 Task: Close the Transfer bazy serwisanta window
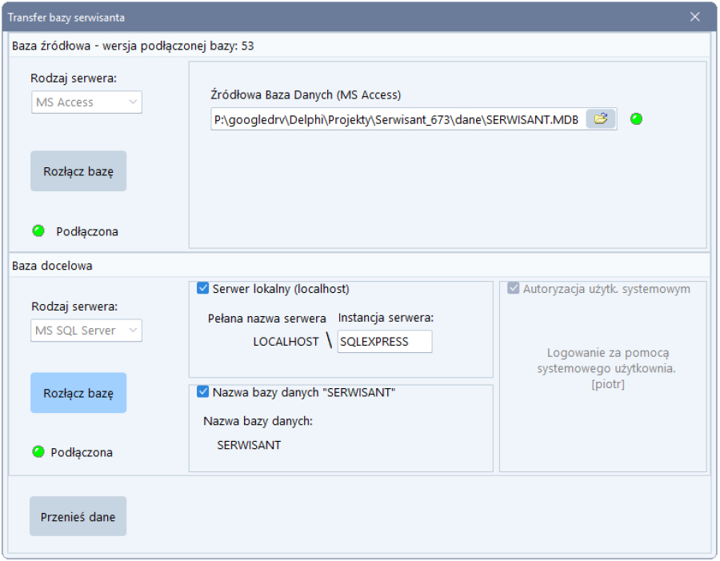(x=694, y=17)
